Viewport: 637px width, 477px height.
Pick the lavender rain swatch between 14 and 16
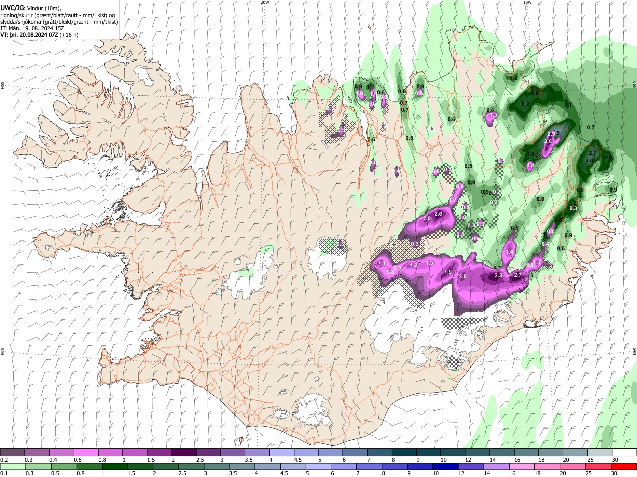click(496, 466)
